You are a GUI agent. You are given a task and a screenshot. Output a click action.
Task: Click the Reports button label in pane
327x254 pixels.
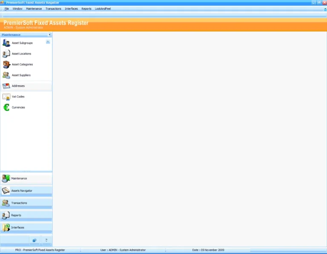pos(16,215)
